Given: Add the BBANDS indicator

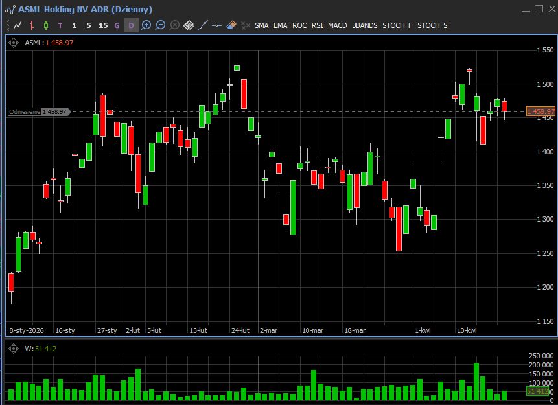Looking at the screenshot, I should click(364, 25).
